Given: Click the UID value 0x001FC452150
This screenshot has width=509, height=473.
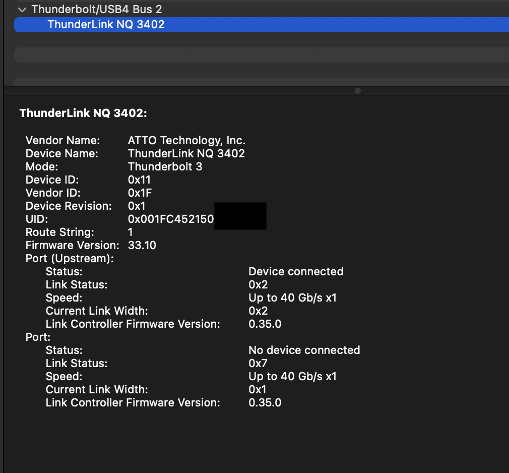Looking at the screenshot, I should 171,219.
